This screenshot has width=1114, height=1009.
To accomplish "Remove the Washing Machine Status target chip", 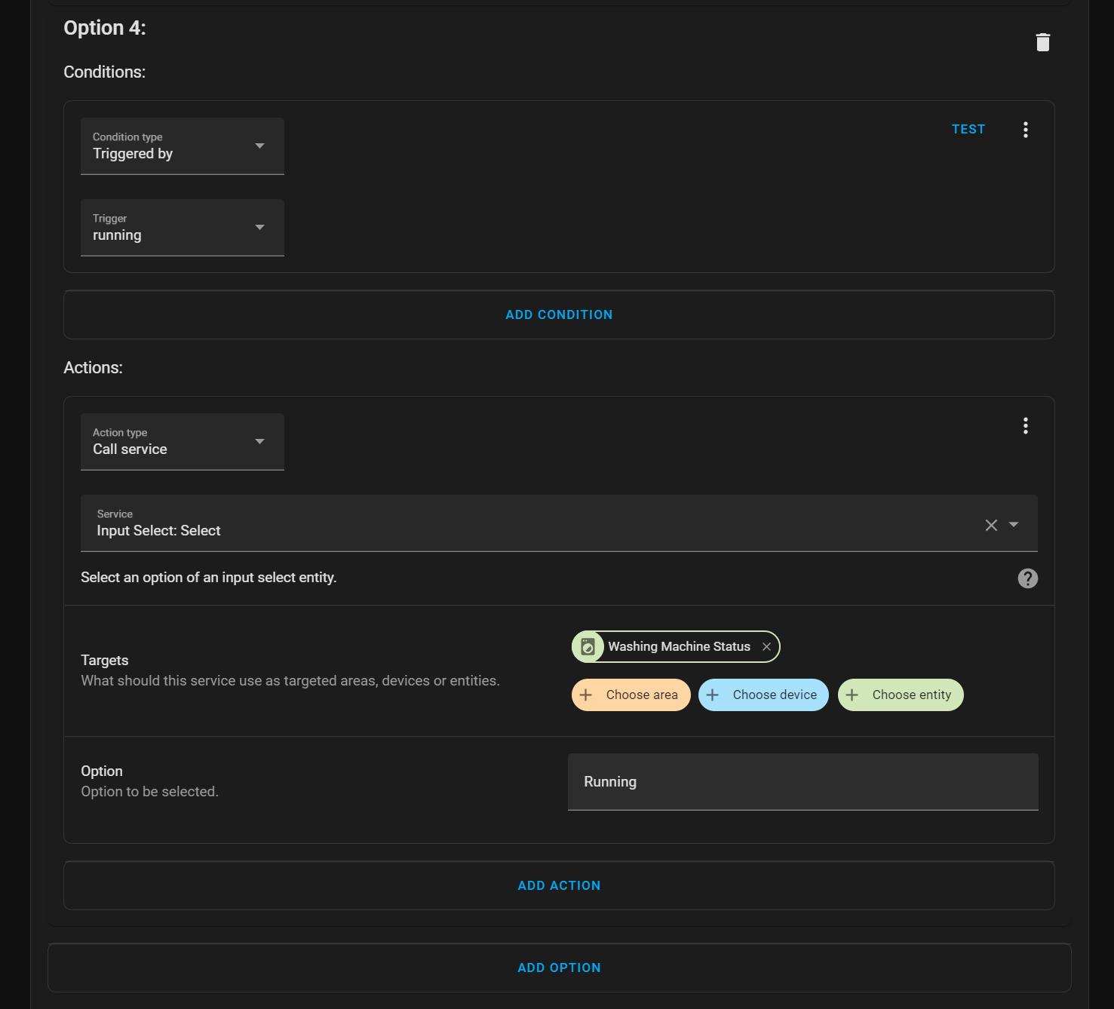I will pos(766,647).
